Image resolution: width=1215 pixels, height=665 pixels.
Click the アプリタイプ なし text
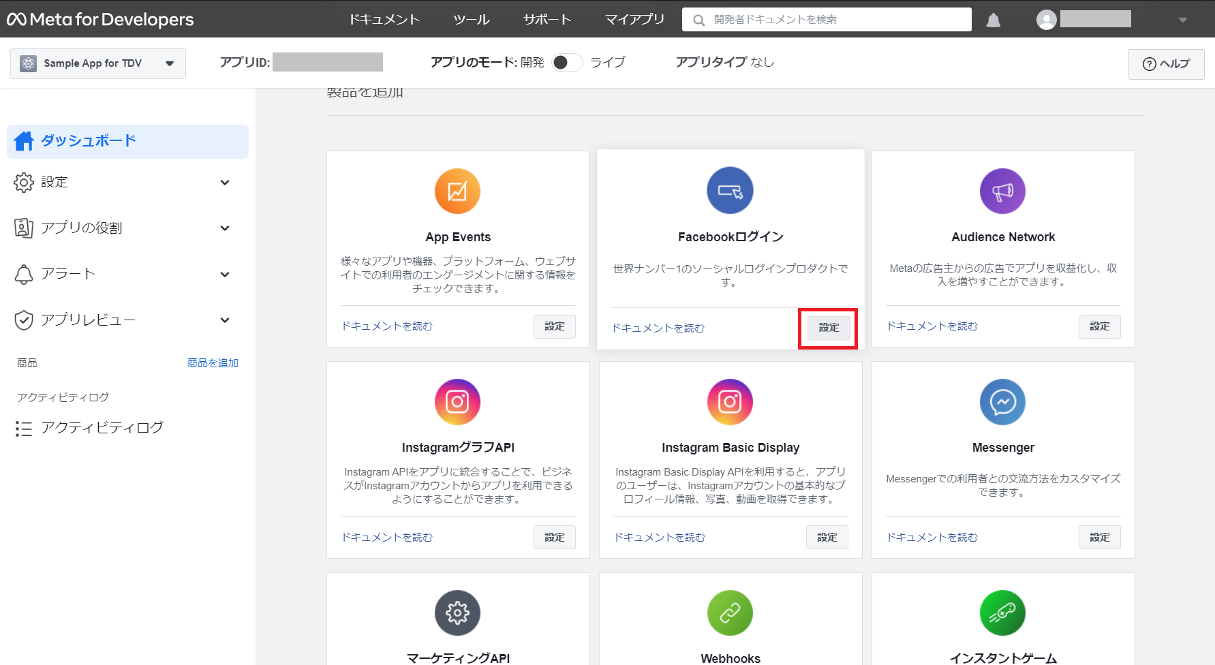pos(725,62)
